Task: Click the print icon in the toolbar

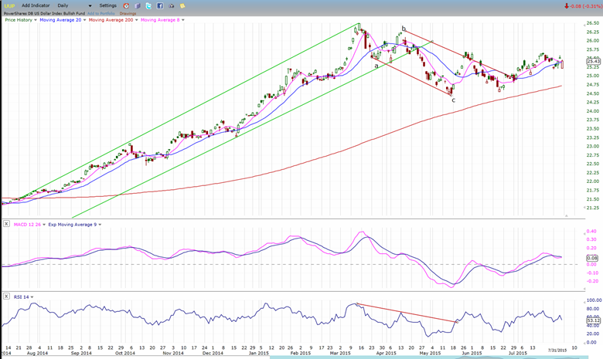Action: (171, 5)
